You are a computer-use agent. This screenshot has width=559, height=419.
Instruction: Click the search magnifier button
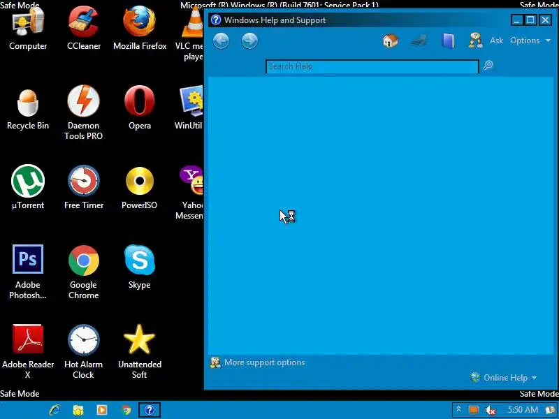(488, 65)
